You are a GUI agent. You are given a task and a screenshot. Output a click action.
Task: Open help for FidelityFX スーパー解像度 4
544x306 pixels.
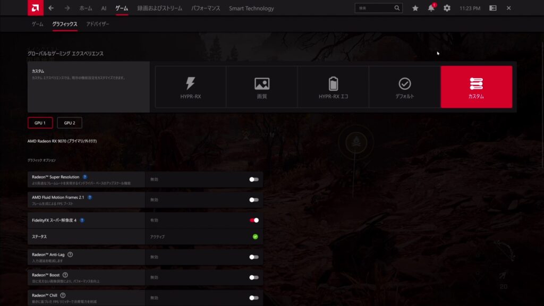(82, 220)
